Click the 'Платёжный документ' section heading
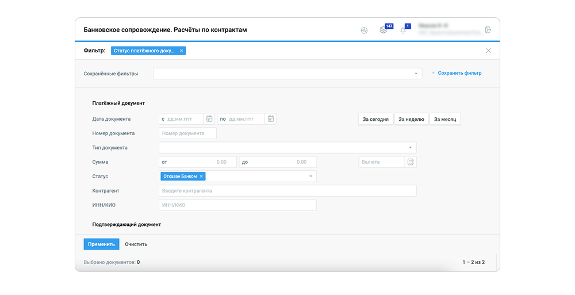Screen dimensions: 575x295 tap(118, 103)
